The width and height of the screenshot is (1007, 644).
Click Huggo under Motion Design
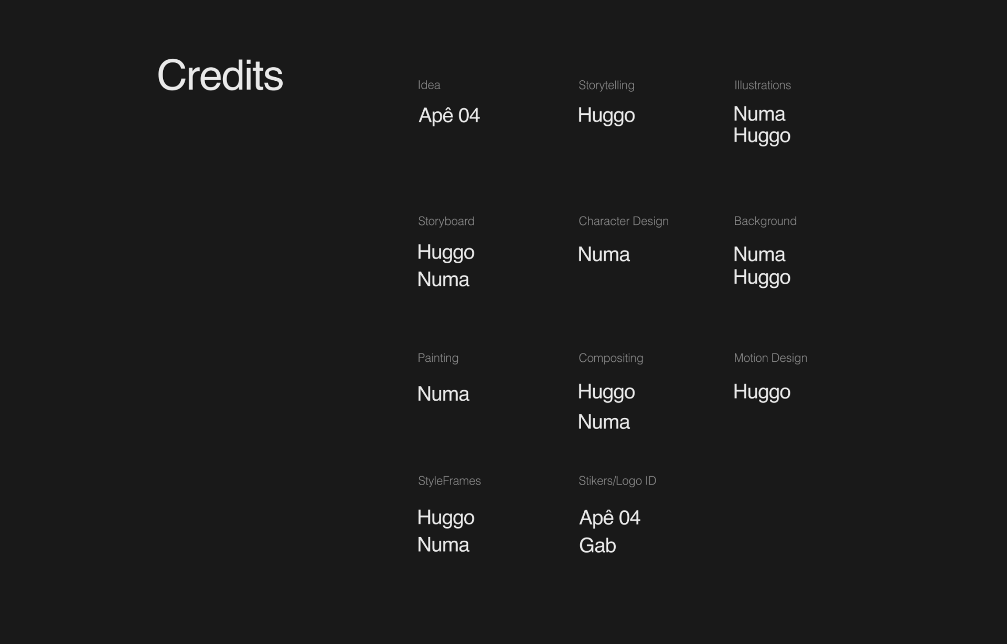click(762, 392)
